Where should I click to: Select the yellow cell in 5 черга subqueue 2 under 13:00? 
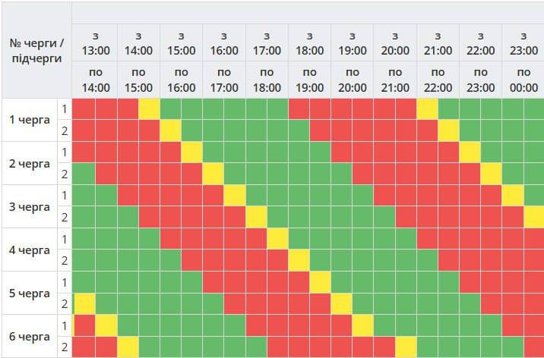pos(84,303)
